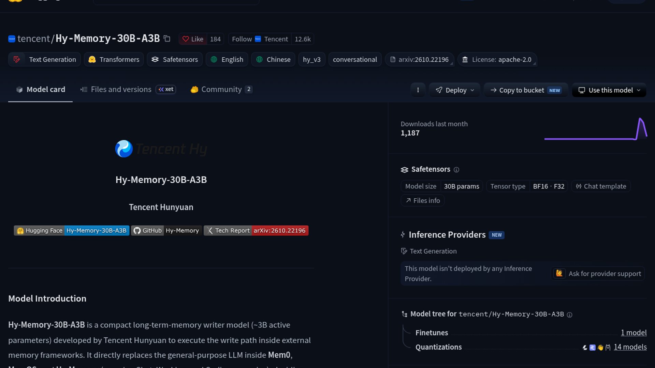Open the three-dot more options menu
The height and width of the screenshot is (368, 655).
[418, 90]
